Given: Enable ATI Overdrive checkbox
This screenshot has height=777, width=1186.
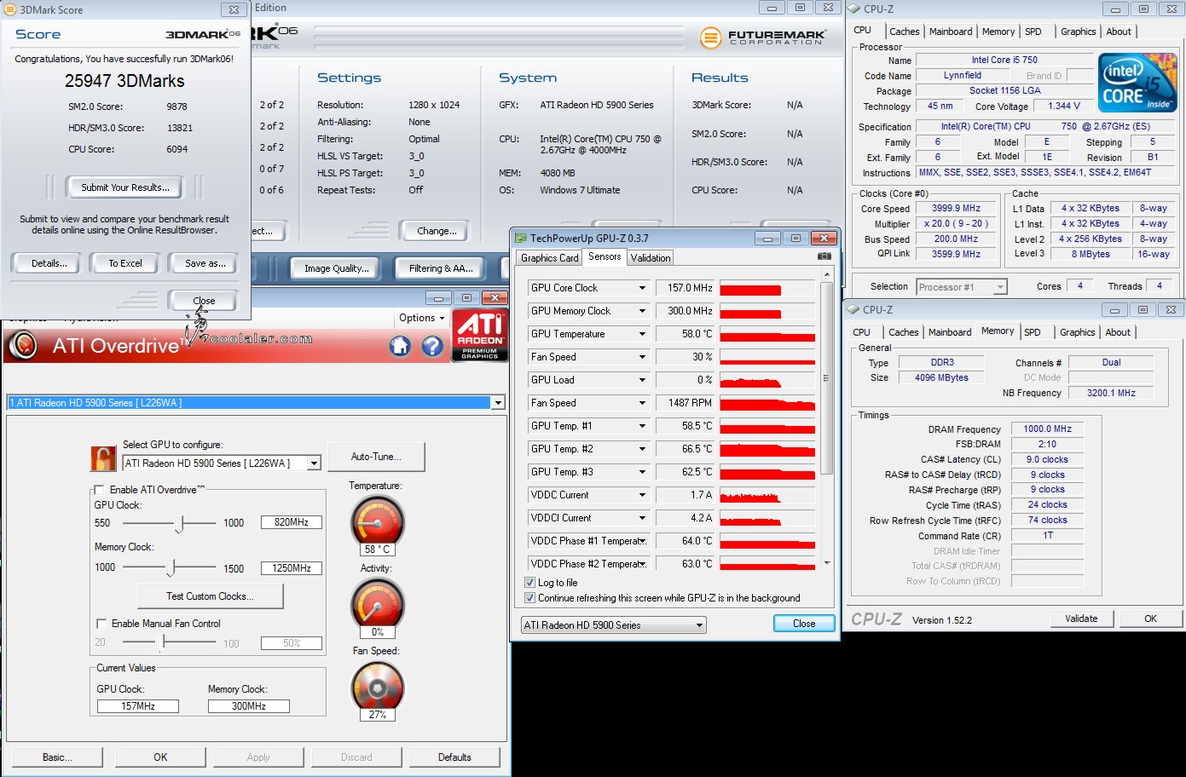Looking at the screenshot, I should (100, 490).
